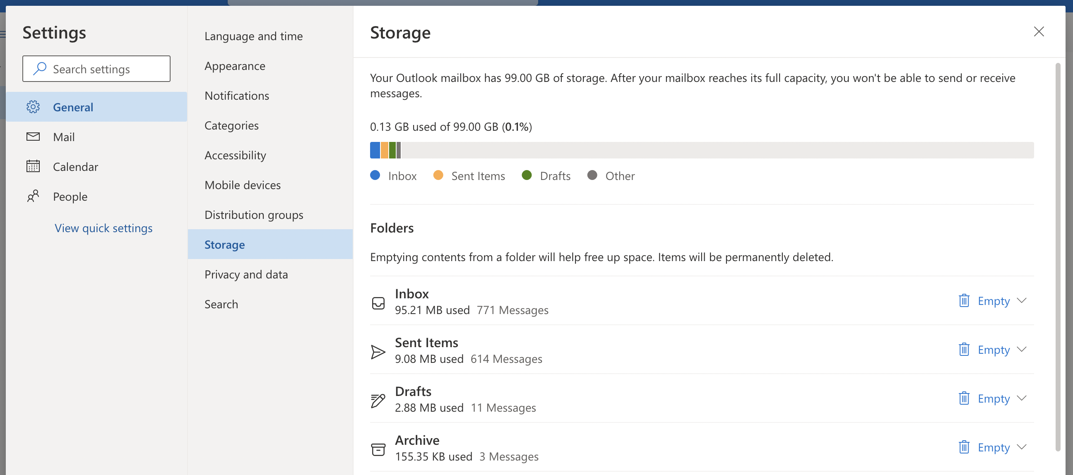Expand the Sent Items Empty dropdown chevron
The width and height of the screenshot is (1073, 475).
[x=1022, y=349]
